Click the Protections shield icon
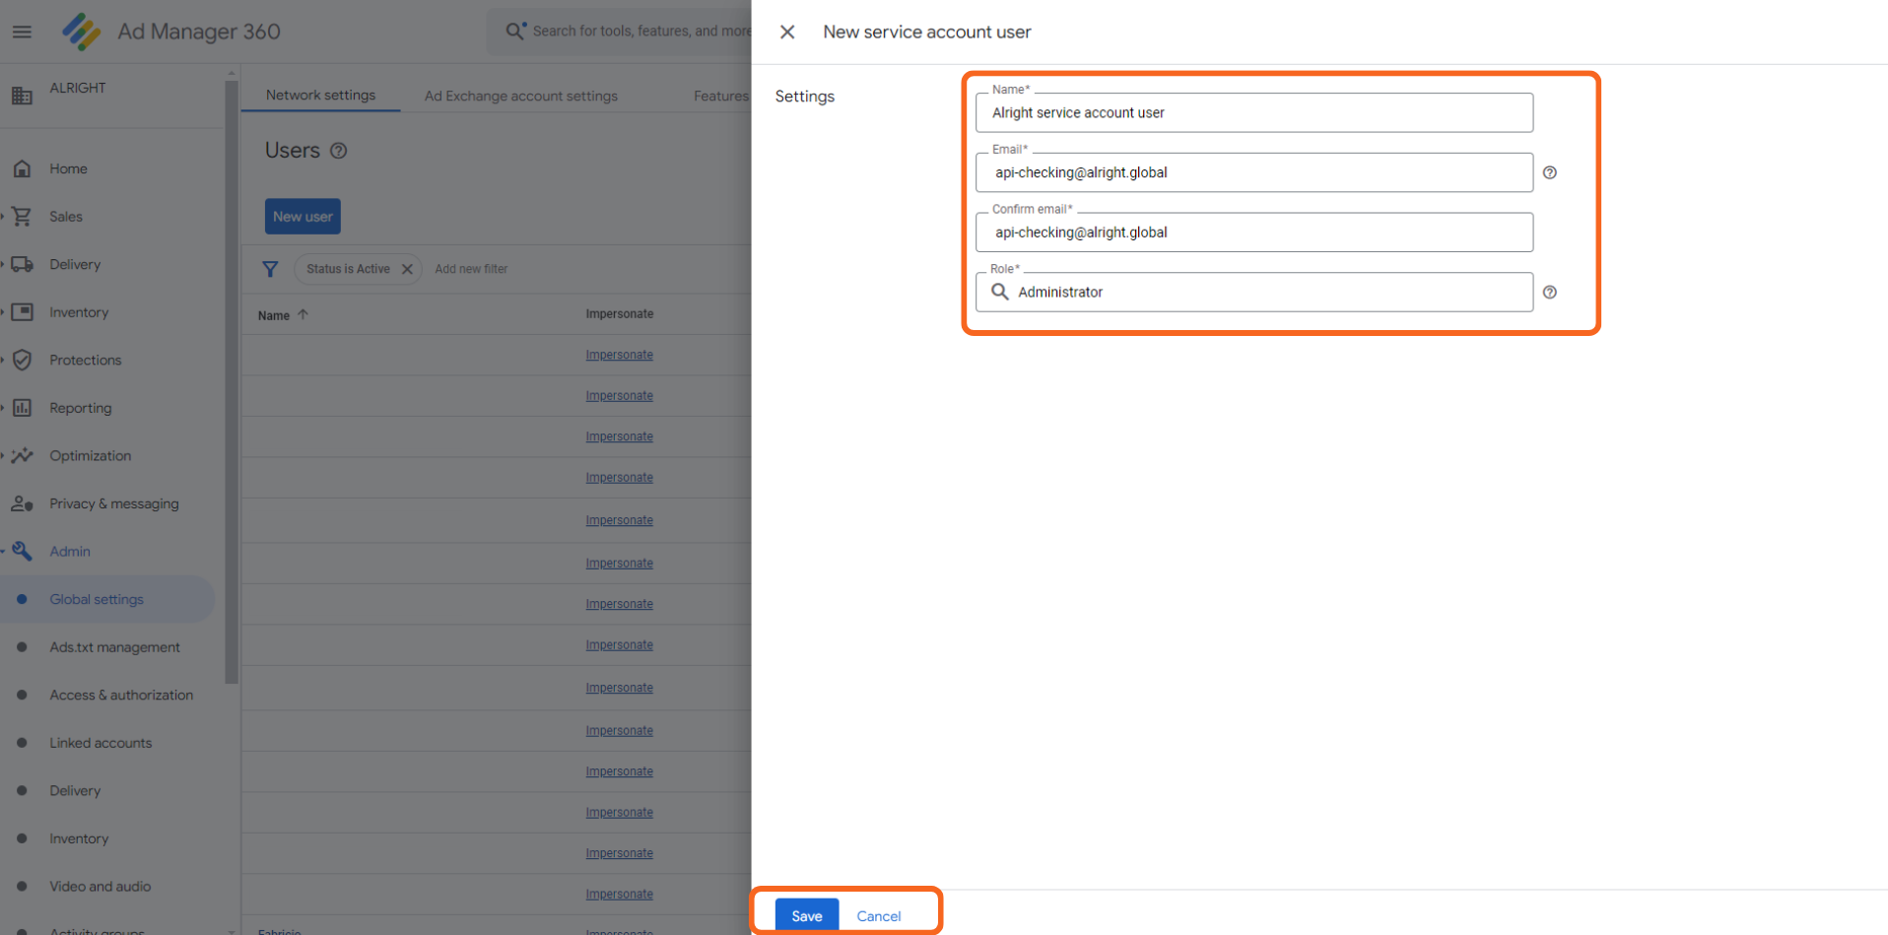The image size is (1888, 935). pos(22,361)
